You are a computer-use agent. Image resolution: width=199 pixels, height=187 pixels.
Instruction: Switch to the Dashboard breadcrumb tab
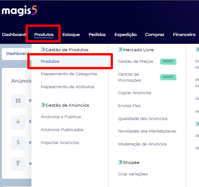[18, 54]
